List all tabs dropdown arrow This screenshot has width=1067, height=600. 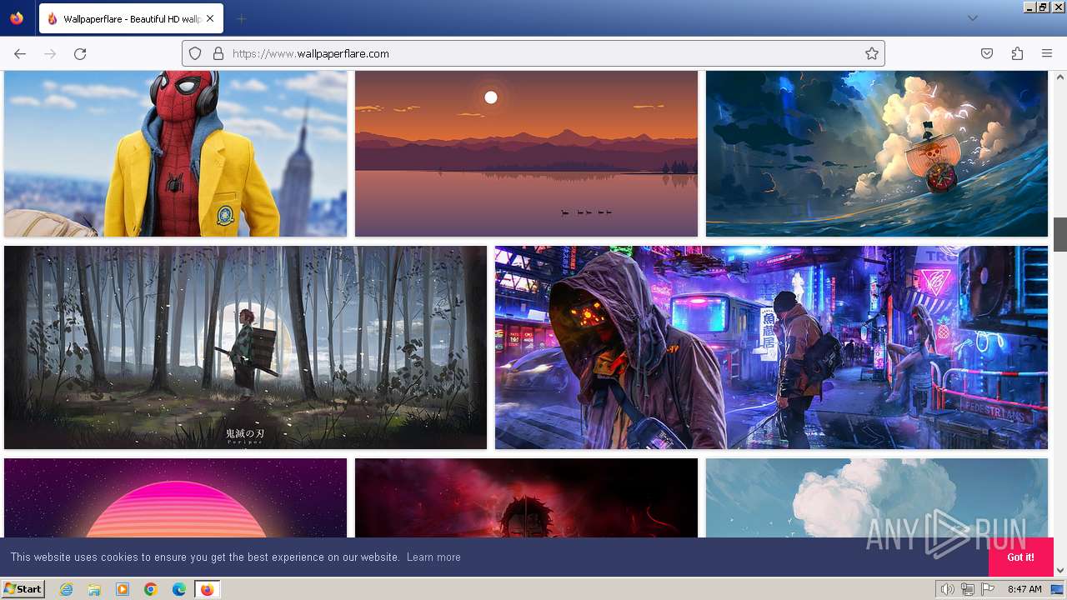(972, 18)
